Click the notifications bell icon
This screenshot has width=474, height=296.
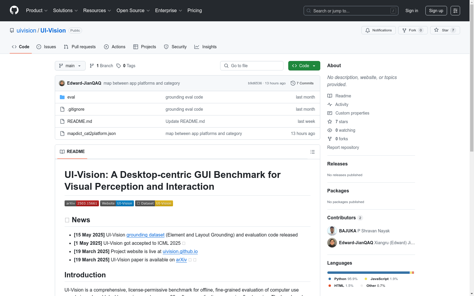click(368, 30)
